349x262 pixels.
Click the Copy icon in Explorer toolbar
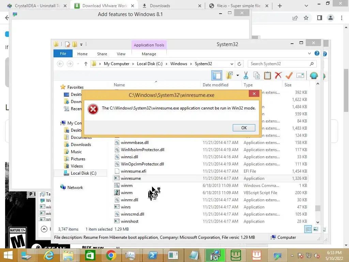click(256, 75)
